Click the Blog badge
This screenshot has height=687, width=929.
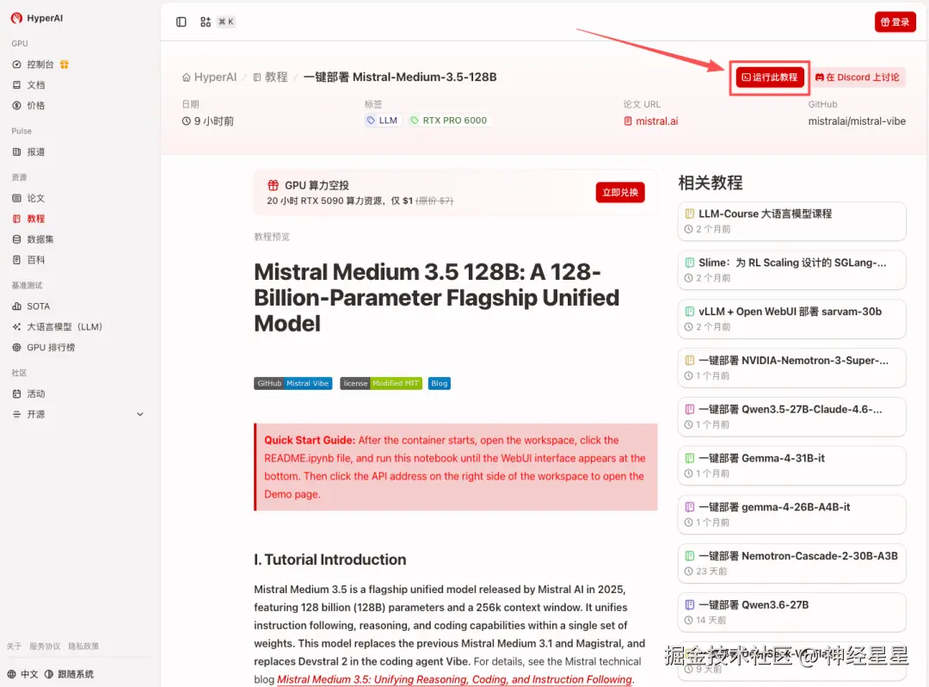pyautogui.click(x=439, y=383)
